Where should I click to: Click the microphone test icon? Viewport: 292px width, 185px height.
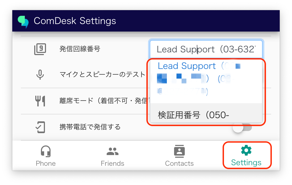[40, 75]
